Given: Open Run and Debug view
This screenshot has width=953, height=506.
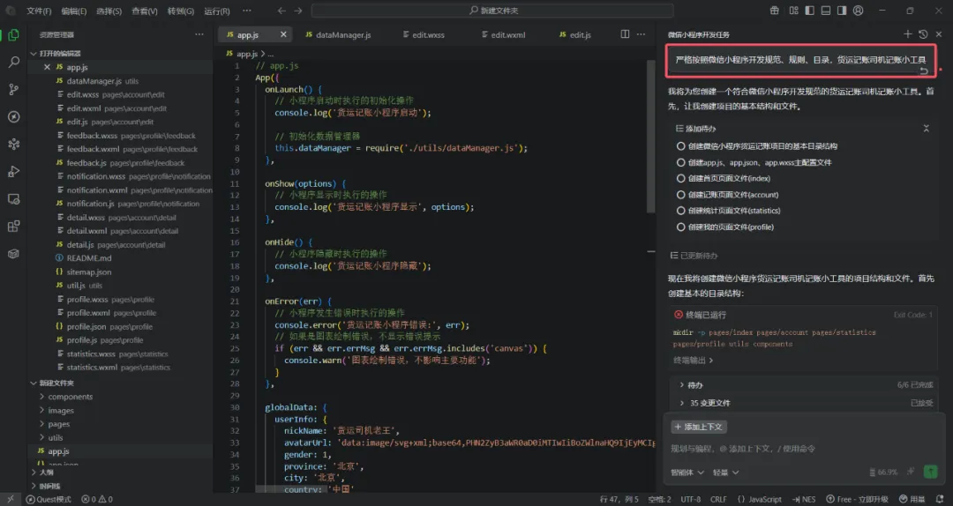Looking at the screenshot, I should 13,172.
